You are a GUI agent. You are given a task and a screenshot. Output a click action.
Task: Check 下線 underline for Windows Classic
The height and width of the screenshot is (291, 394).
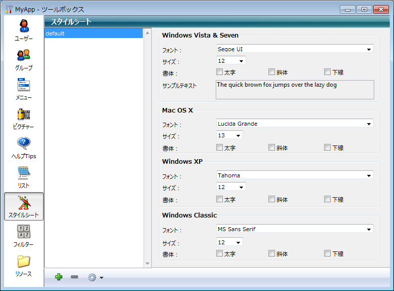tap(327, 253)
